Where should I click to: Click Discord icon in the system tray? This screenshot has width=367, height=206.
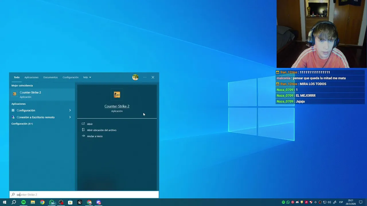point(297,202)
